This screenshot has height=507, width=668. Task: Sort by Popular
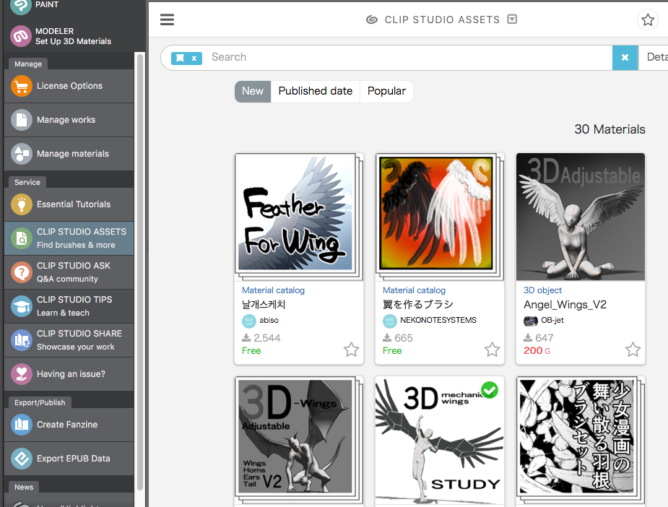pyautogui.click(x=386, y=91)
